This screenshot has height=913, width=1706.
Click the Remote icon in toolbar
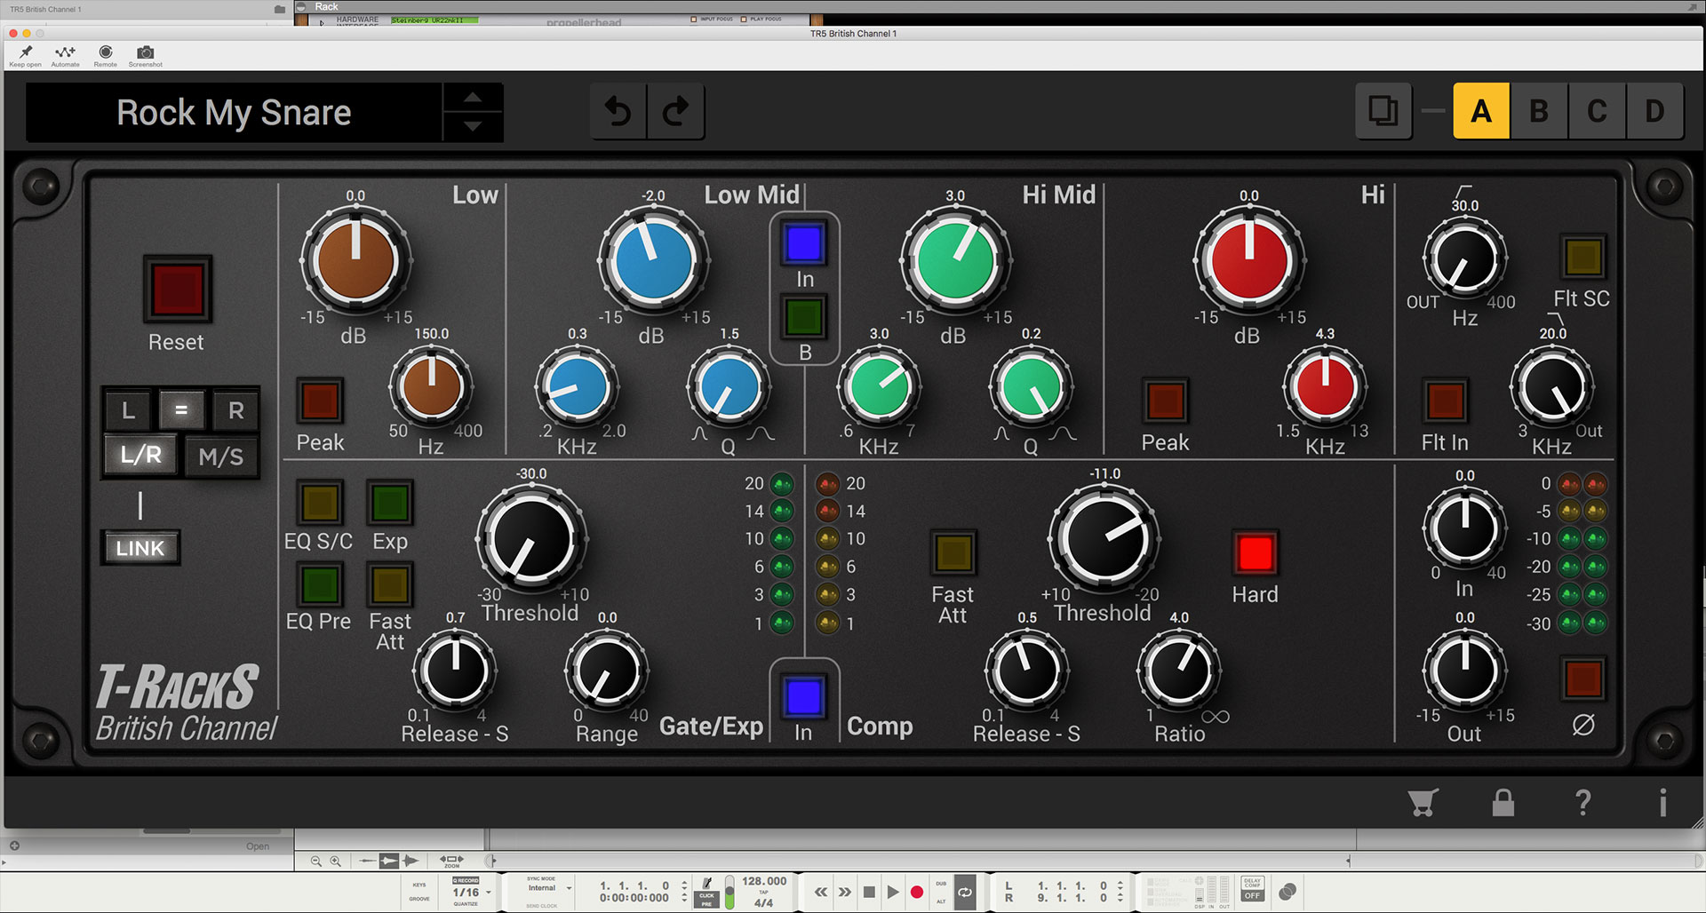[106, 52]
